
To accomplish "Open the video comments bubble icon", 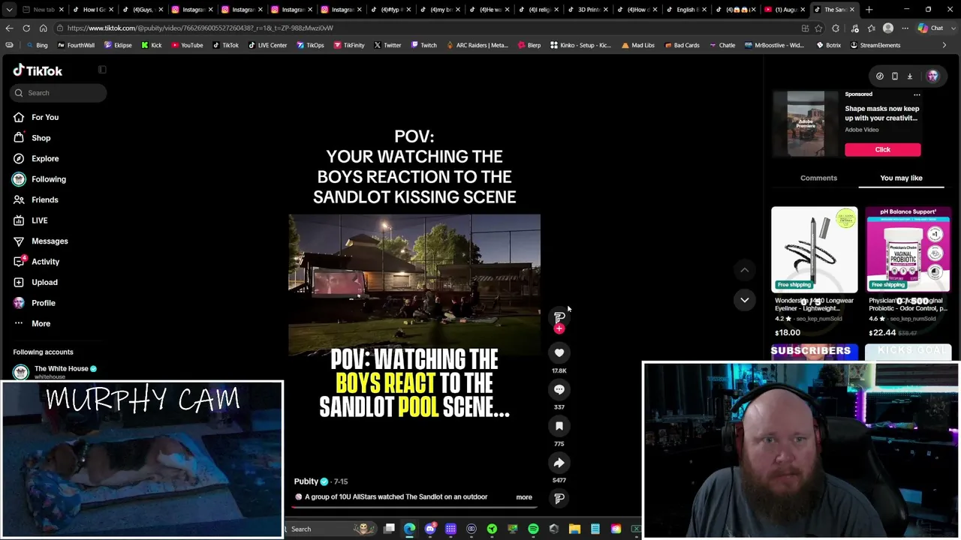I will (559, 389).
